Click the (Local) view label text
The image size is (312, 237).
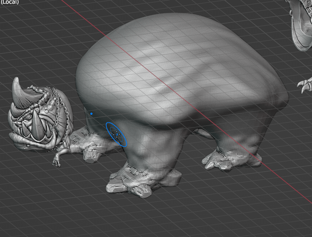click(x=10, y=2)
